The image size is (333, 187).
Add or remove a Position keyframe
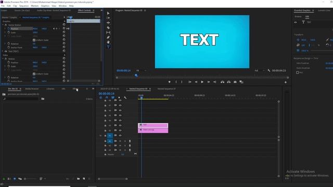click(57, 29)
